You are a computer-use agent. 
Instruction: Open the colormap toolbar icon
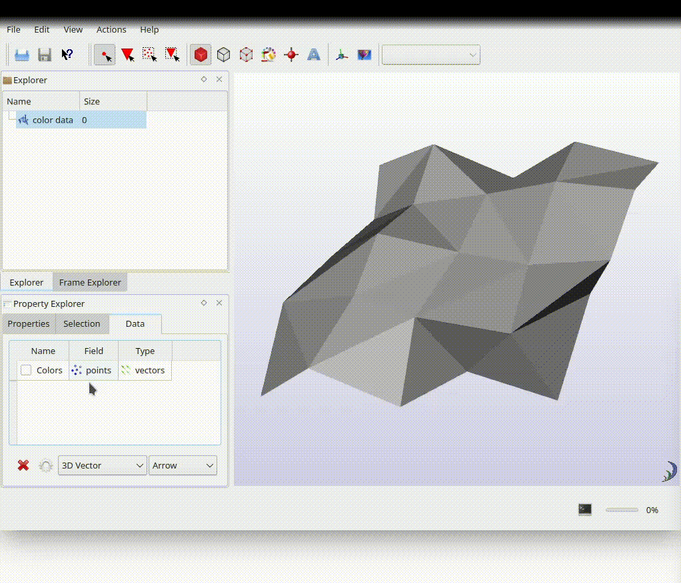(269, 55)
